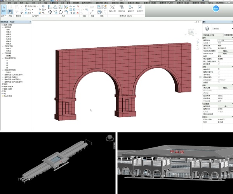Viewport: 233px width, 194px height.
Task: Open the {三维} view in Project Browser
Action: [8, 55]
